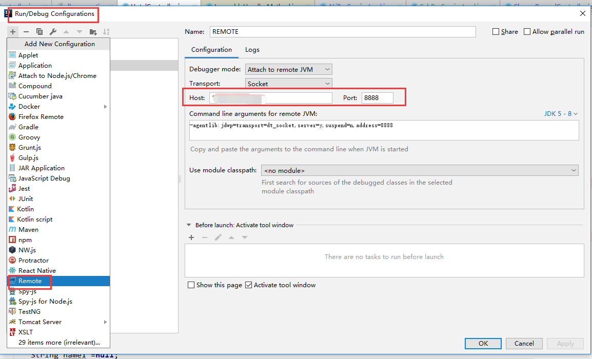Select Jest configuration type

coord(58,188)
